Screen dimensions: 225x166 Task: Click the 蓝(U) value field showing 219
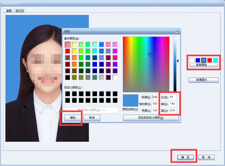click(173, 111)
